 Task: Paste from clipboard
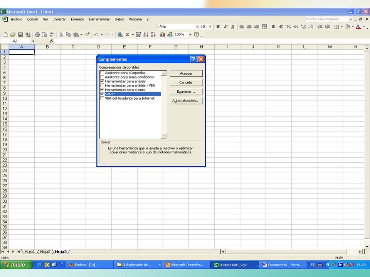coord(76,35)
